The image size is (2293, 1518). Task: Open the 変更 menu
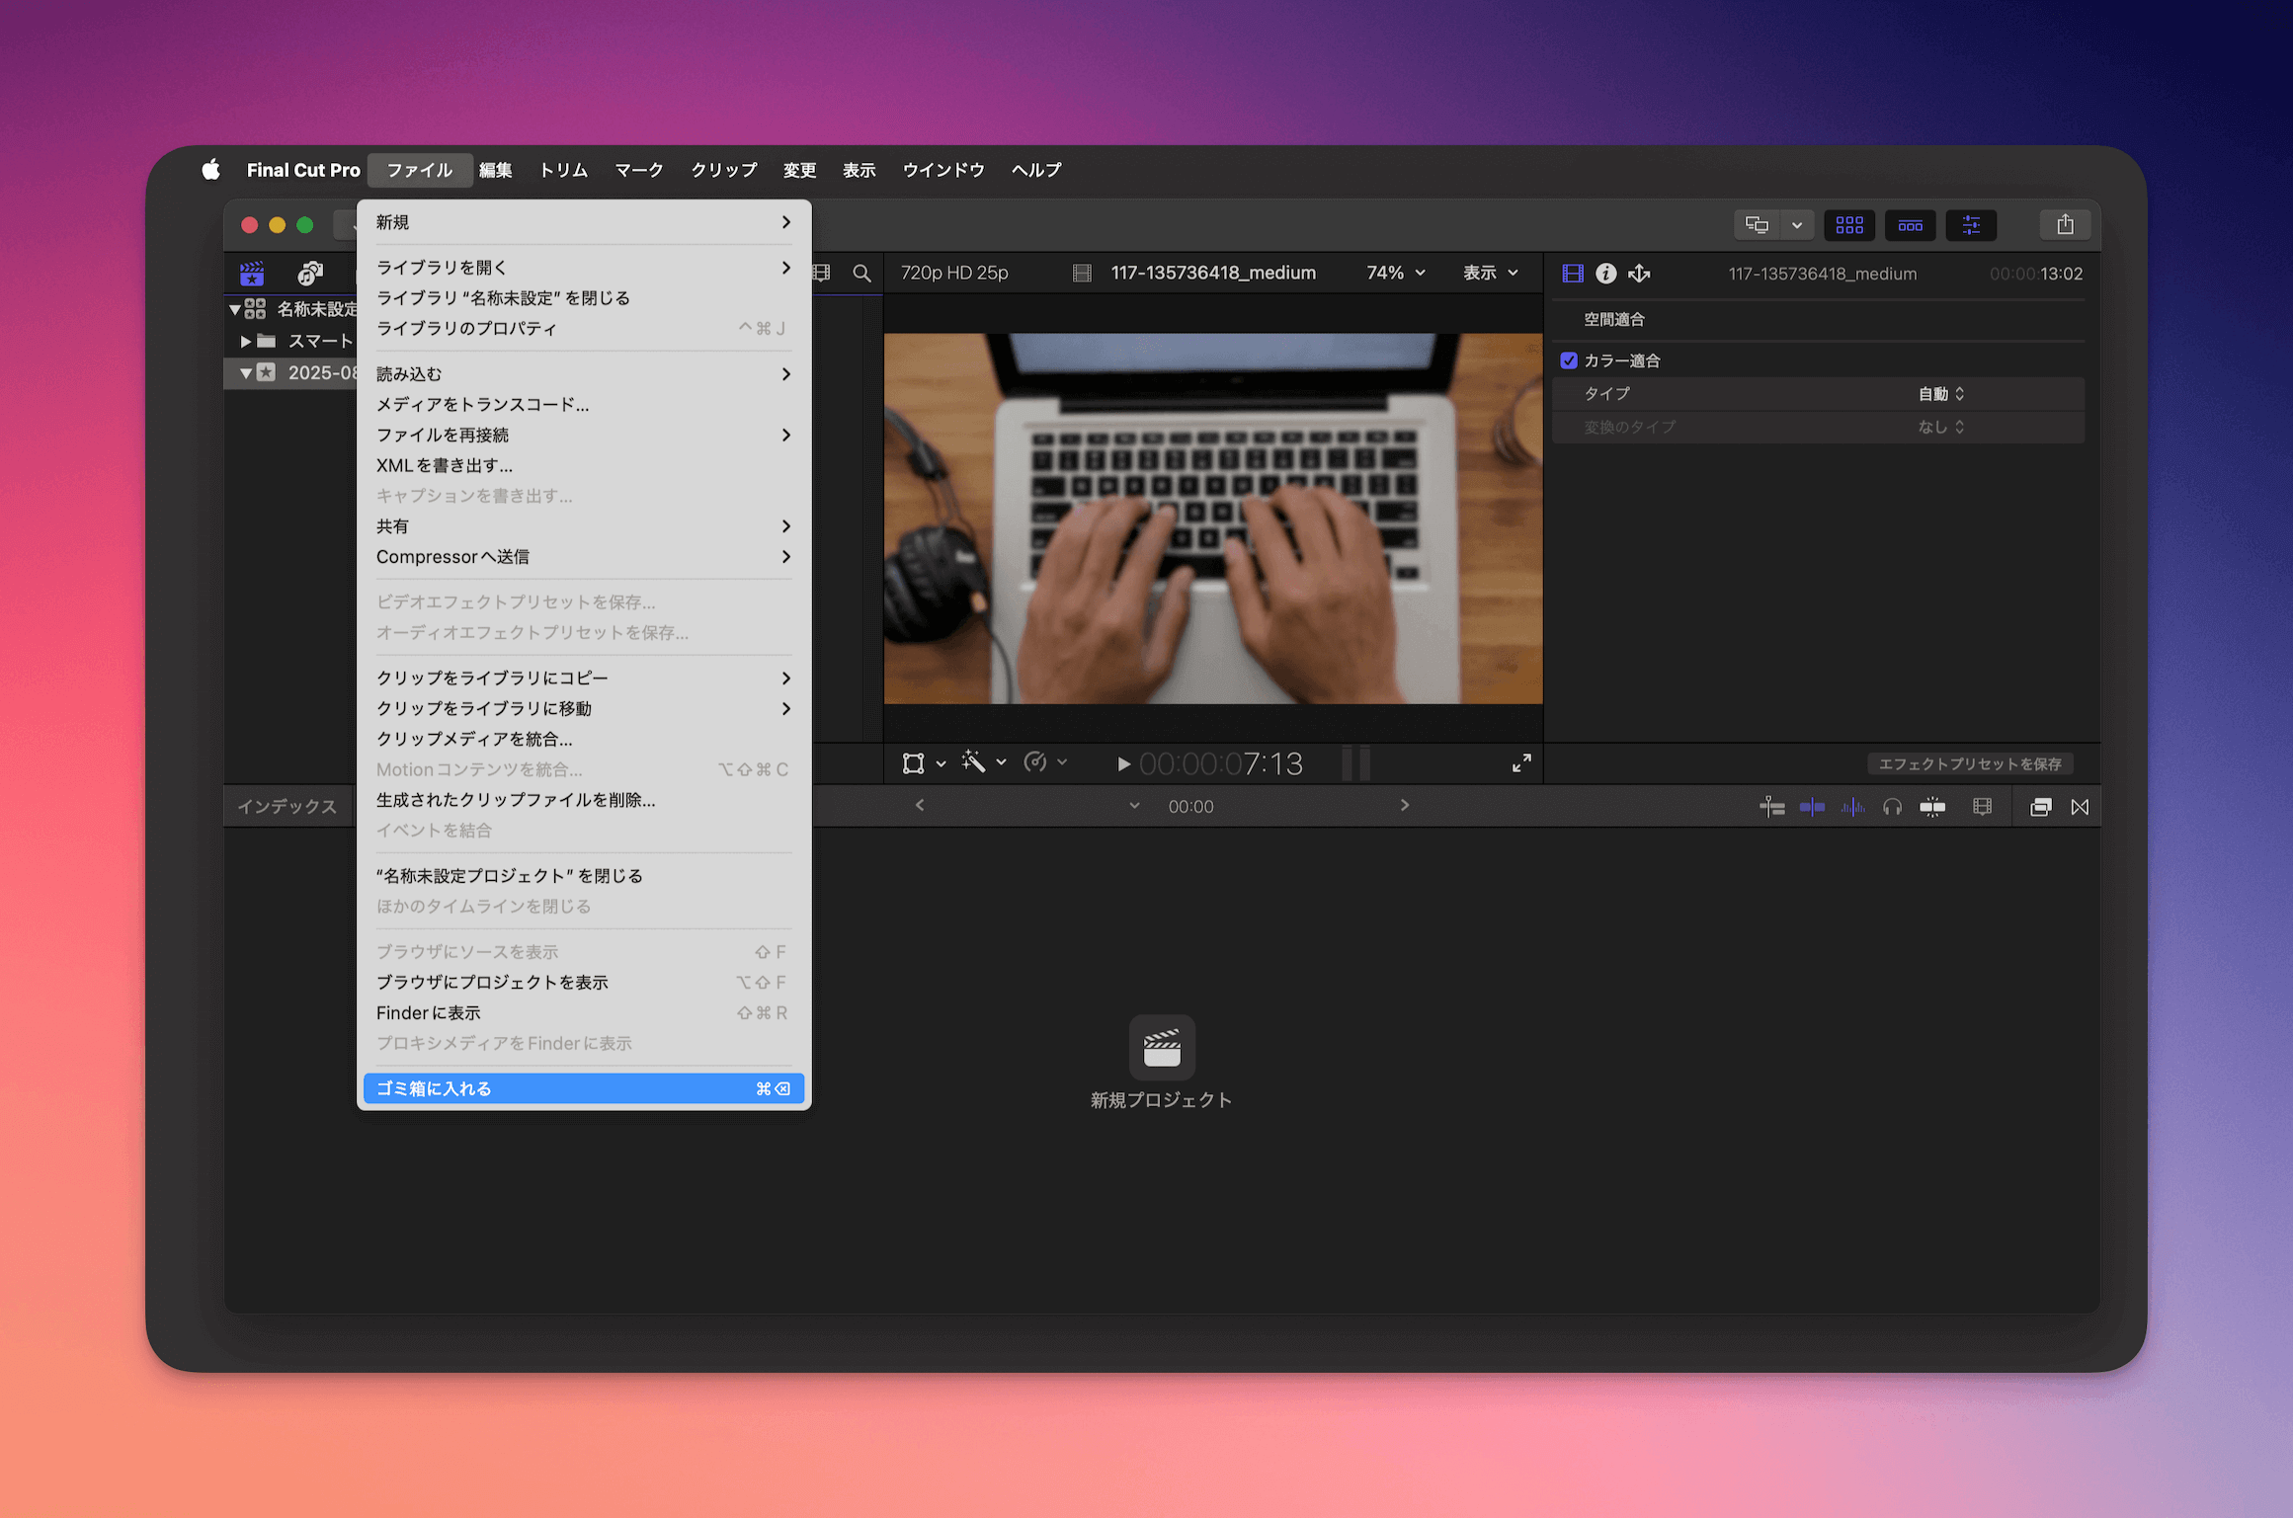[x=800, y=170]
